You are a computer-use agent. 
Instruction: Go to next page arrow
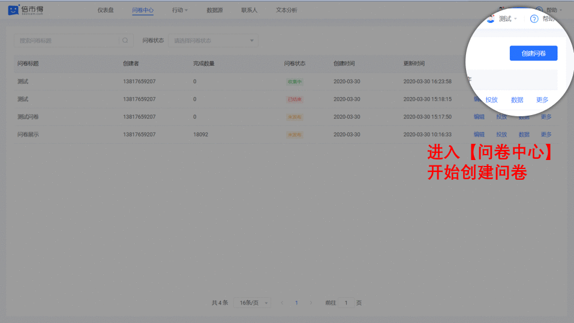coord(311,303)
